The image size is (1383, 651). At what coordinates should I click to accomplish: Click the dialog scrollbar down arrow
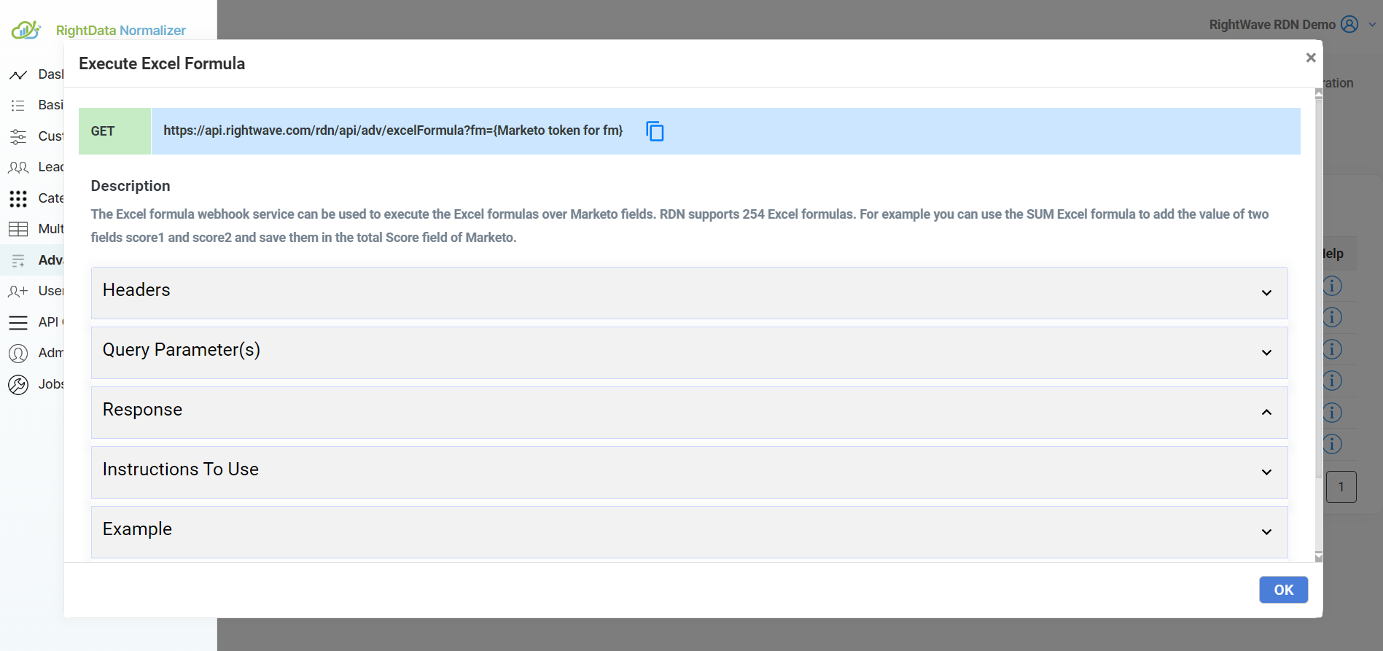(x=1318, y=557)
